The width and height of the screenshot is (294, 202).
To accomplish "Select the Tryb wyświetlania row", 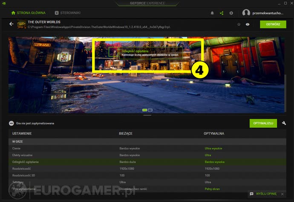I will pyautogui.click(x=147, y=189).
